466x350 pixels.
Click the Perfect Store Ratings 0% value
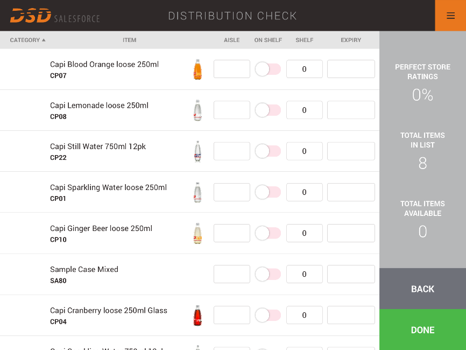[422, 95]
